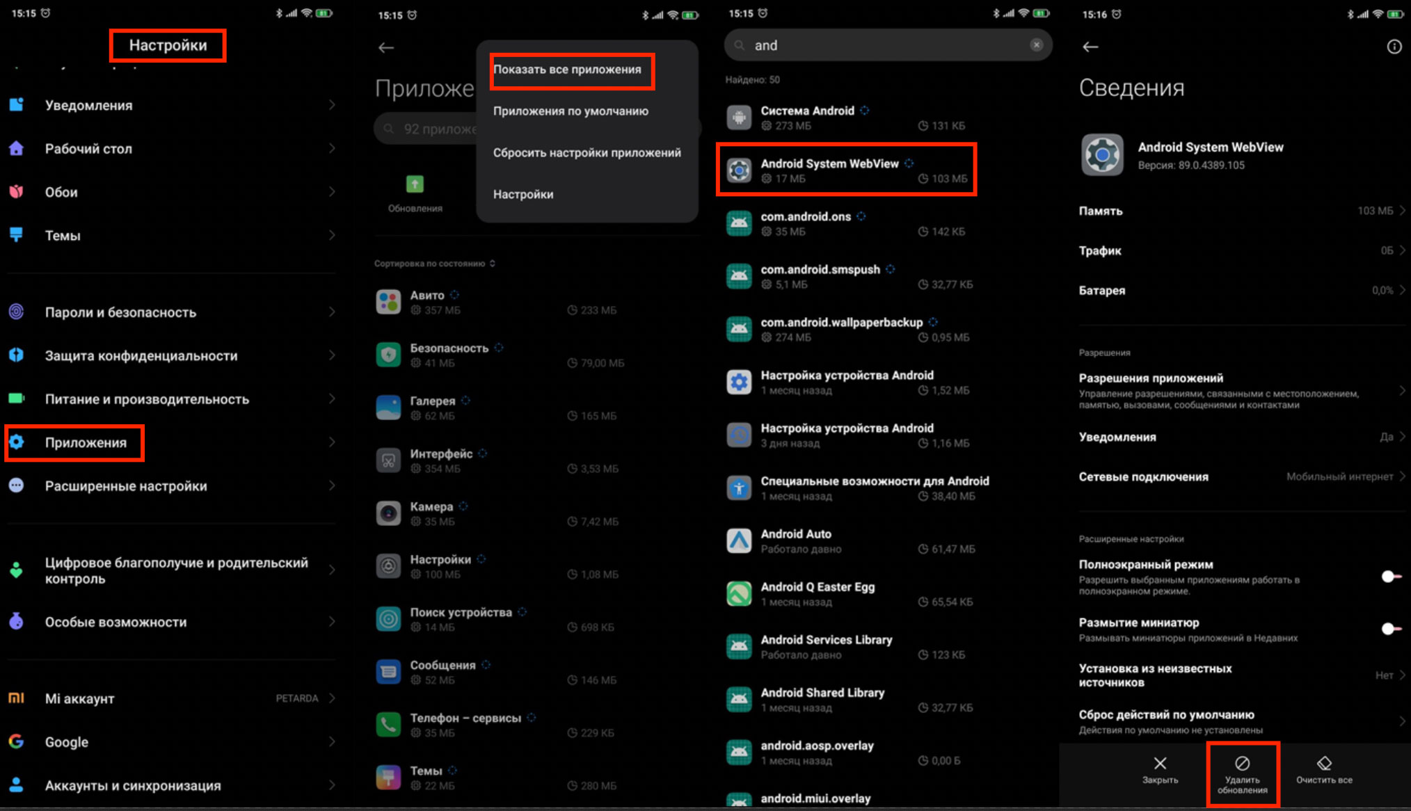This screenshot has width=1411, height=811.
Task: Tap the Темы brush icon
Action: pos(17,235)
